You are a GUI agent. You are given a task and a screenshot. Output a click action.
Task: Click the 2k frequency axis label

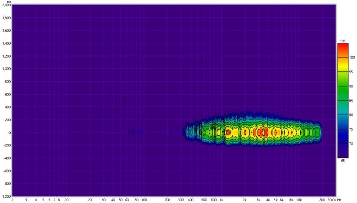pyautogui.click(x=245, y=200)
